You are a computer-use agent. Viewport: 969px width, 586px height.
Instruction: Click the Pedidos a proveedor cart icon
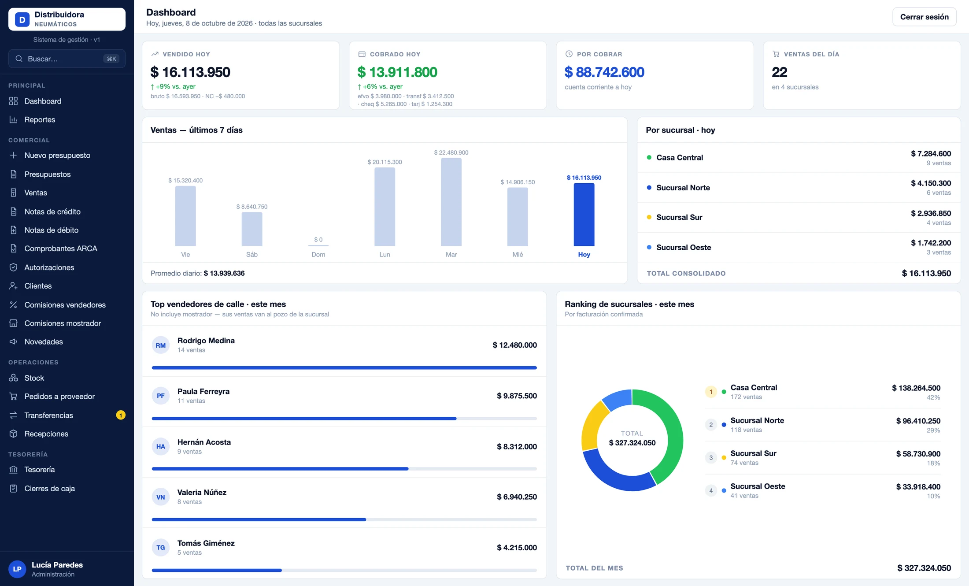click(13, 397)
